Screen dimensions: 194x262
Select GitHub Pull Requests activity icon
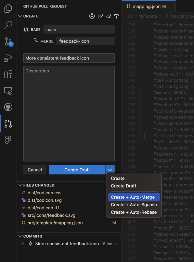[x=8, y=124]
